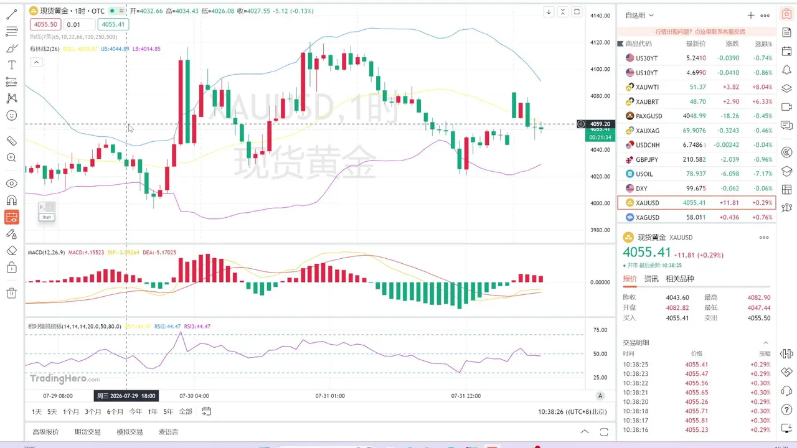This screenshot has width=797, height=448.
Task: Toggle drawing visibility eye icon
Action: pos(11,184)
